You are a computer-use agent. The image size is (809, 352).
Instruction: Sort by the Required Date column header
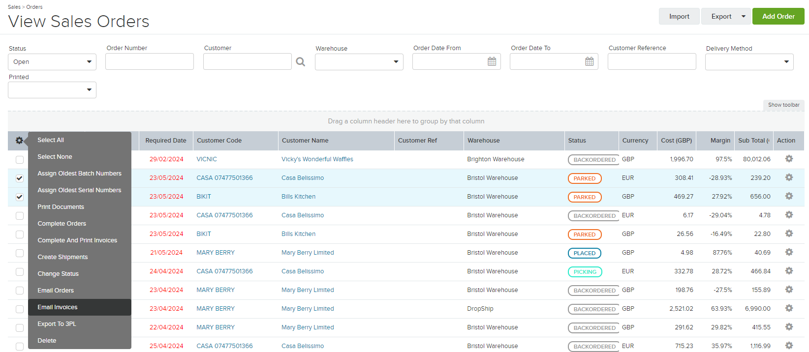[x=166, y=141]
